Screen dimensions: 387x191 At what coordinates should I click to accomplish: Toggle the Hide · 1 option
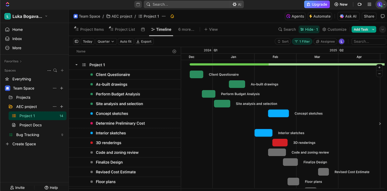309,29
